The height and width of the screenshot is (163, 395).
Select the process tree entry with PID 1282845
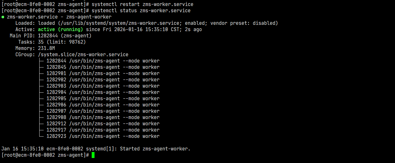point(103,67)
